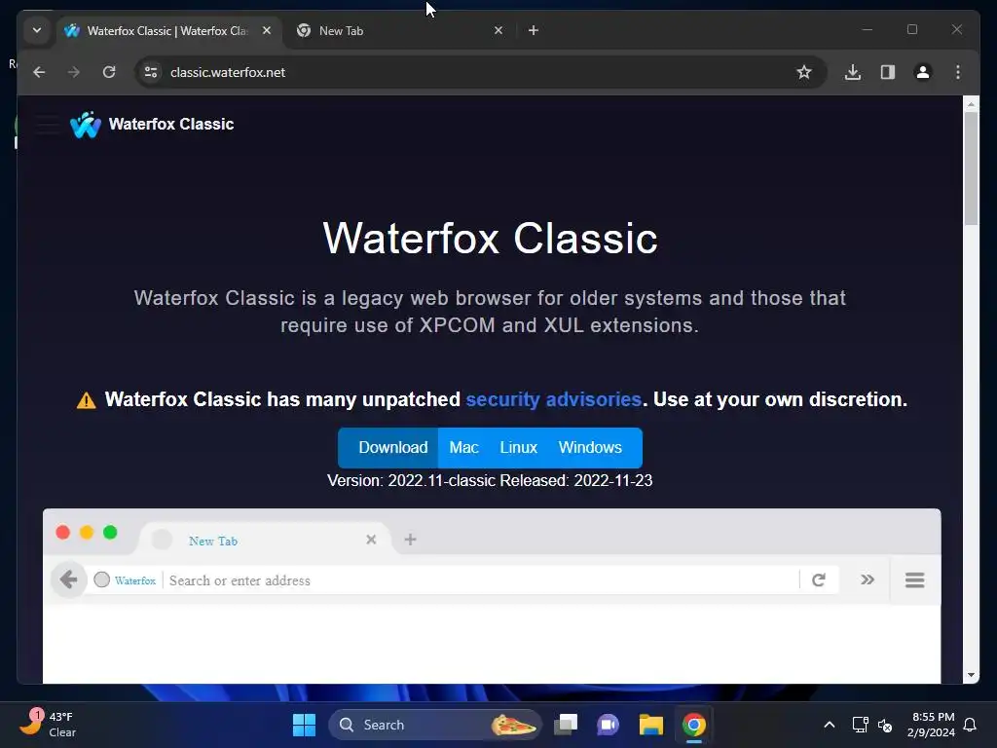Click the taskbar Search box

(435, 725)
